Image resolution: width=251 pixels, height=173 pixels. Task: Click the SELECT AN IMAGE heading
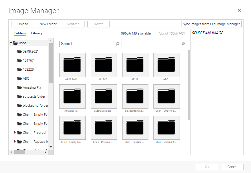207,33
